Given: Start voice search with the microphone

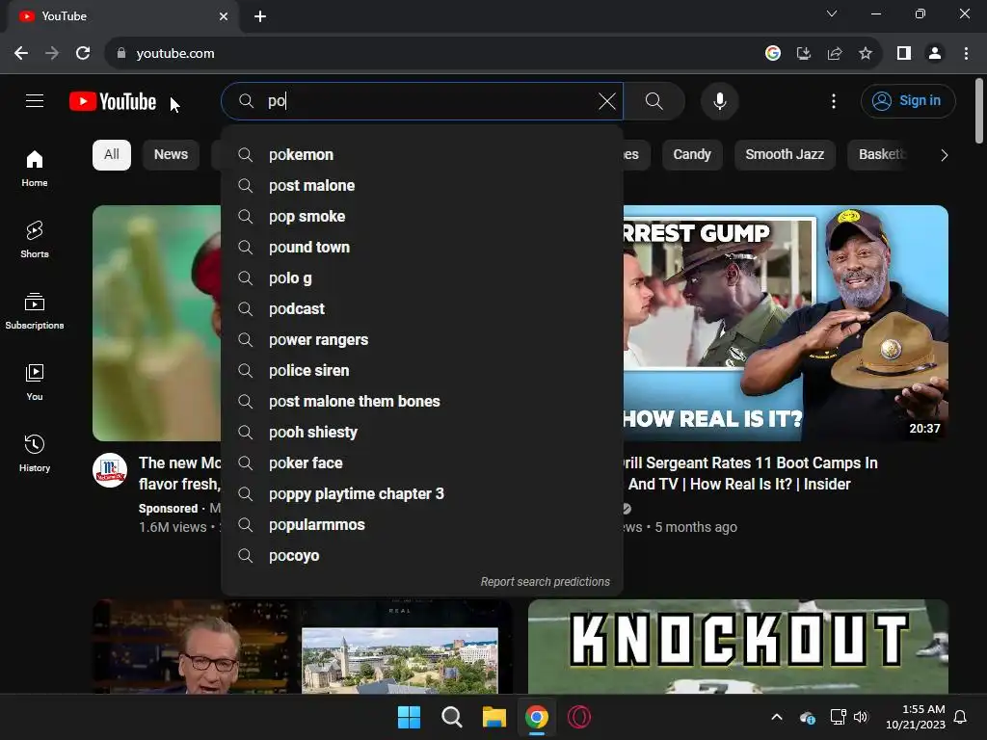Looking at the screenshot, I should pos(719,101).
